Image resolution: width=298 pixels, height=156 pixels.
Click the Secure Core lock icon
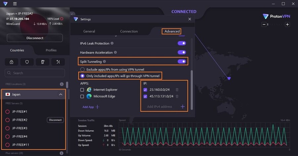point(11,62)
